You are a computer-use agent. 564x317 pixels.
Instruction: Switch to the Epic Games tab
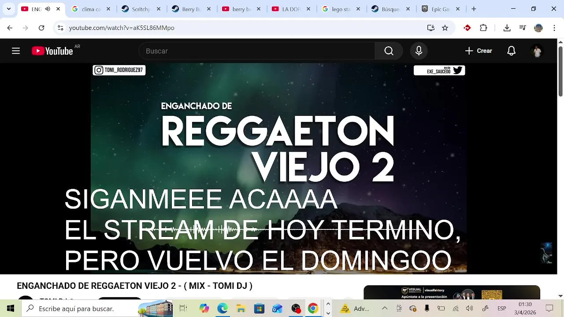point(441,9)
